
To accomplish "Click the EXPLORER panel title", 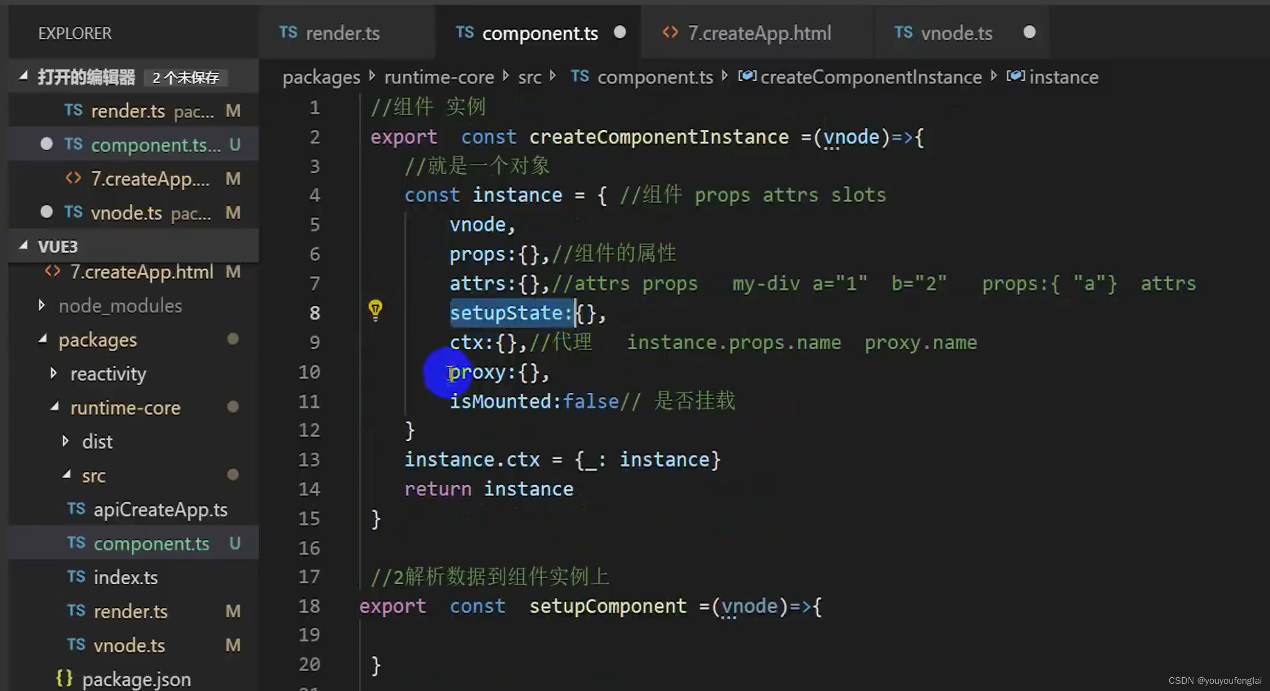I will [x=75, y=33].
